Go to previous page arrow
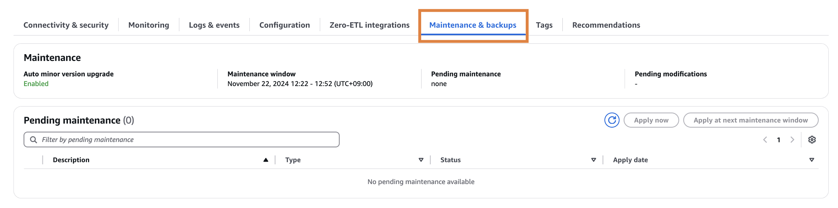838x208 pixels. coord(765,140)
